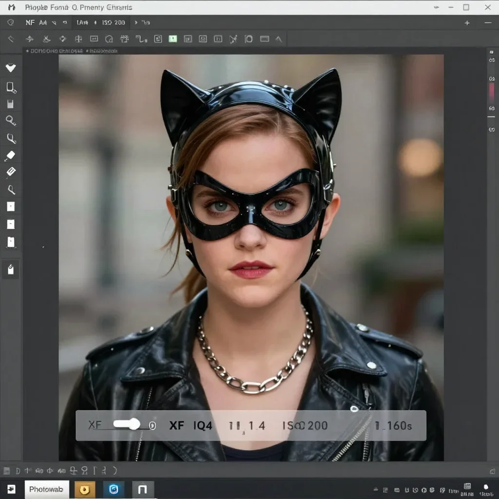The height and width of the screenshot is (499, 499).
Task: Click the grid crop icon in toolbar
Action: coord(124,39)
